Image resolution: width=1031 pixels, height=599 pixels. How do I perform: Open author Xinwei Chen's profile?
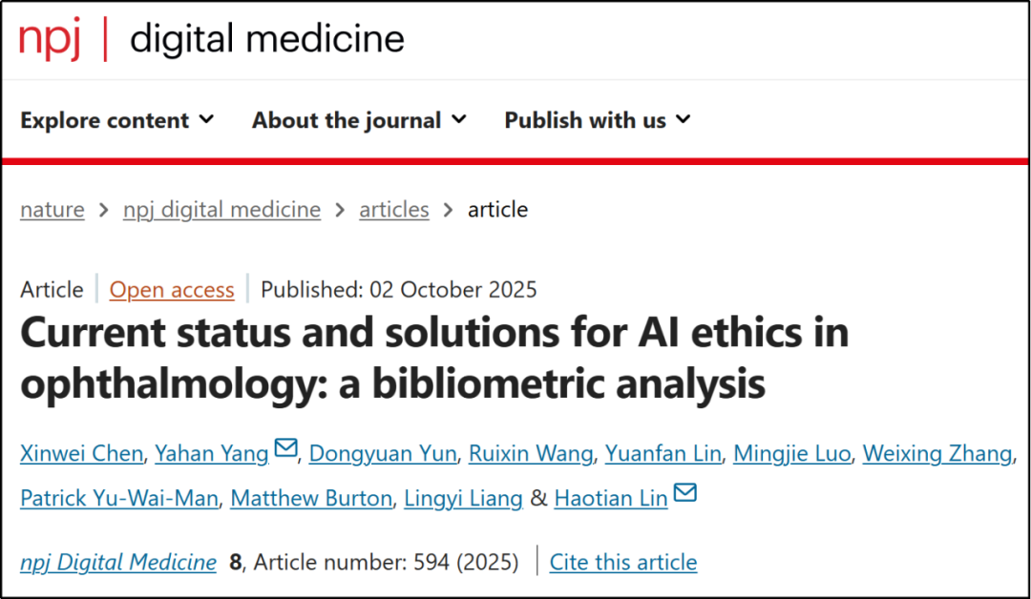(82, 454)
